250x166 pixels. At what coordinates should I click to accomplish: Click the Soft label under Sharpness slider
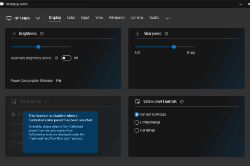coord(138,53)
